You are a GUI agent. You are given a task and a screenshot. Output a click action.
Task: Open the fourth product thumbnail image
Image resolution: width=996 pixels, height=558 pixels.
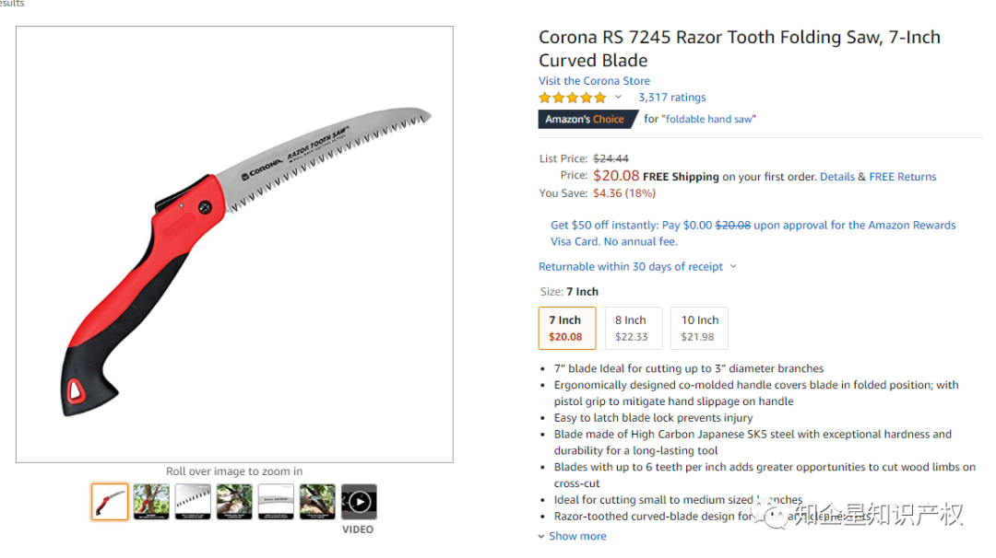pyautogui.click(x=234, y=502)
